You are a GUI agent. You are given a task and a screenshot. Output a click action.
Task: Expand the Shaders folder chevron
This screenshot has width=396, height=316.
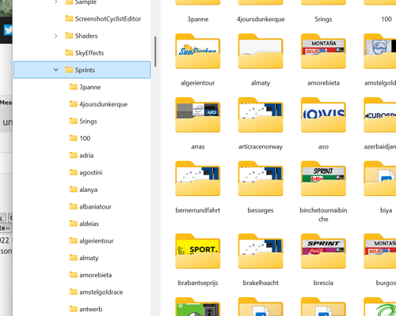click(x=55, y=36)
